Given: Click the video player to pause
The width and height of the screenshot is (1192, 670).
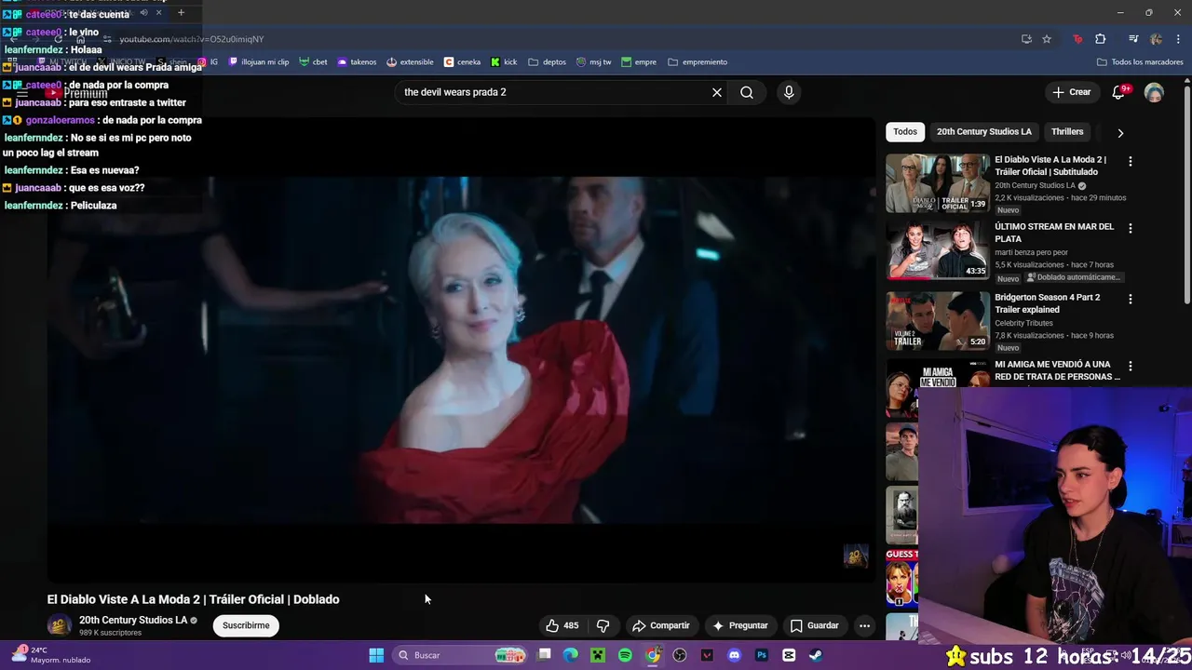Looking at the screenshot, I should [x=461, y=349].
